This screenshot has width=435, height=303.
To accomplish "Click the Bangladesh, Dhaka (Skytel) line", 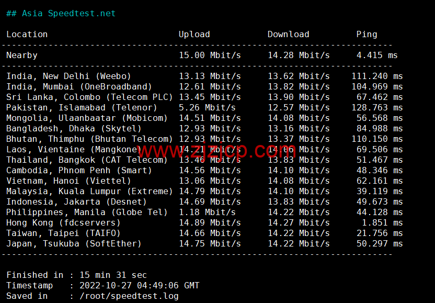I will (74, 129).
